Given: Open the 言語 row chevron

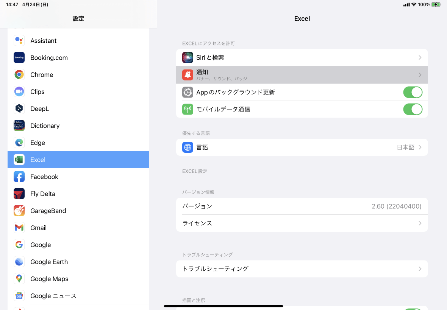Looking at the screenshot, I should pos(420,147).
